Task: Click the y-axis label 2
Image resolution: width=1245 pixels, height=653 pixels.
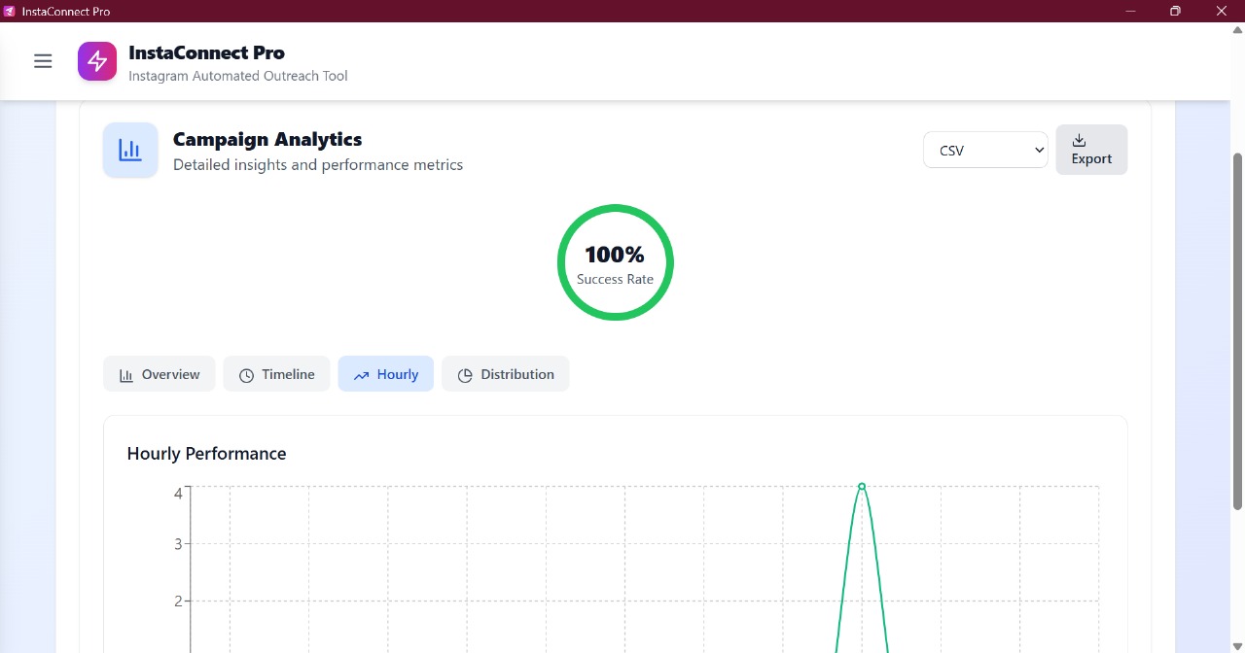Action: pos(178,601)
